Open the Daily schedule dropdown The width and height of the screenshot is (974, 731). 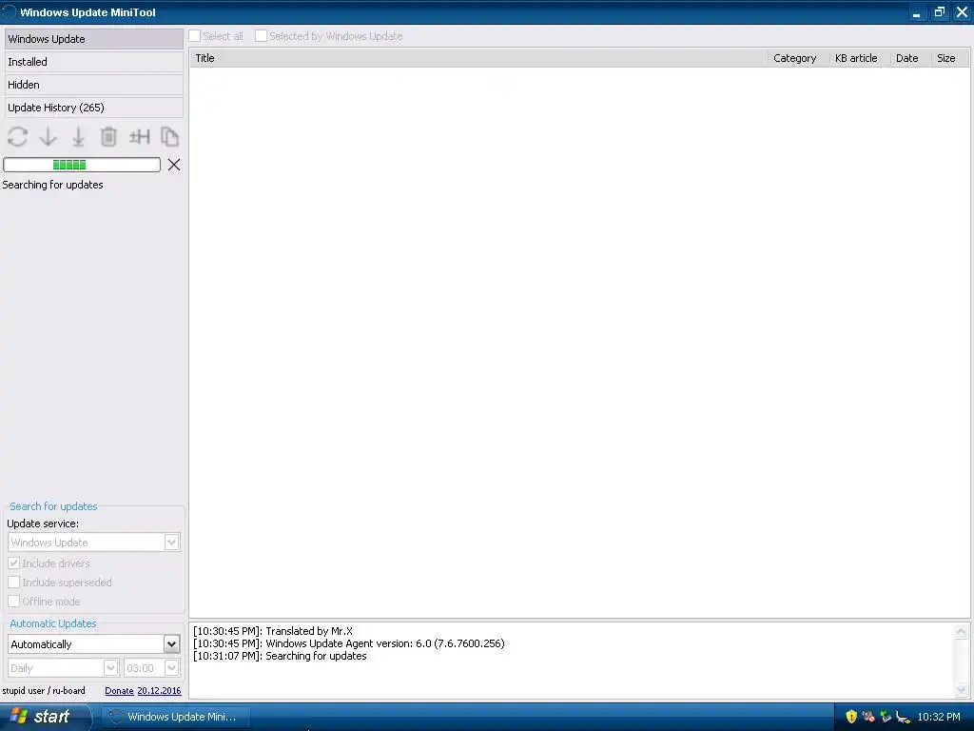coord(63,668)
